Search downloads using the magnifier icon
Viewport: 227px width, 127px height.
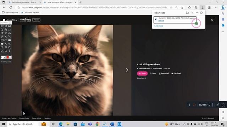click(192, 13)
